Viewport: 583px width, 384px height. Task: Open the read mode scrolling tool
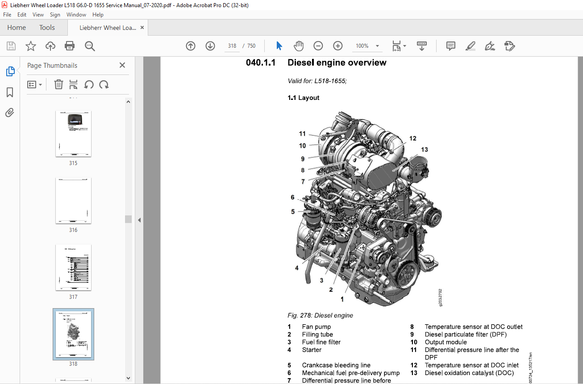point(422,46)
